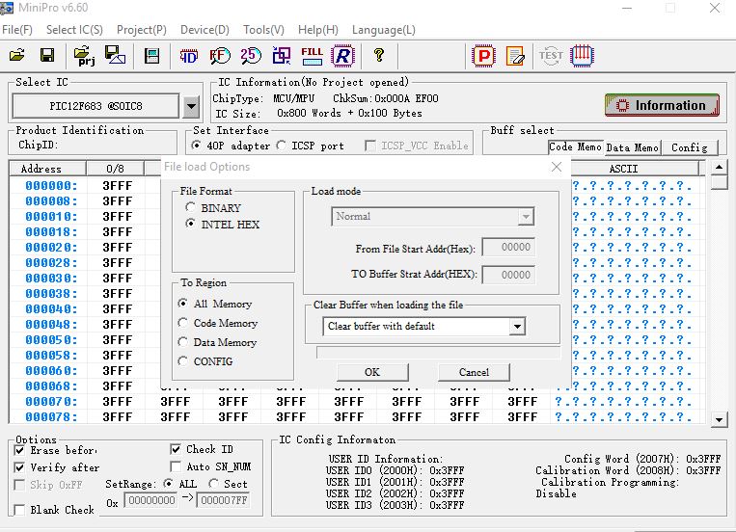736x532 pixels.
Task: Click the red IC pin test icon
Action: coord(582,56)
